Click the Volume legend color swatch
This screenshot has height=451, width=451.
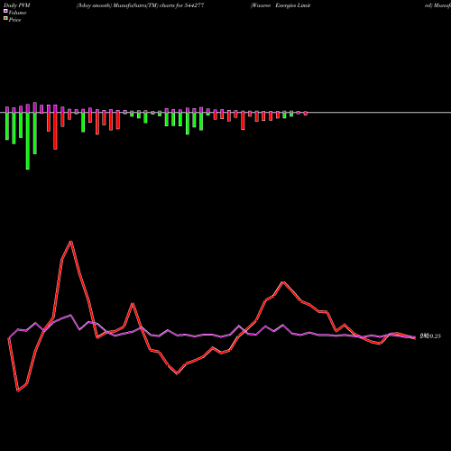(x=5, y=11)
